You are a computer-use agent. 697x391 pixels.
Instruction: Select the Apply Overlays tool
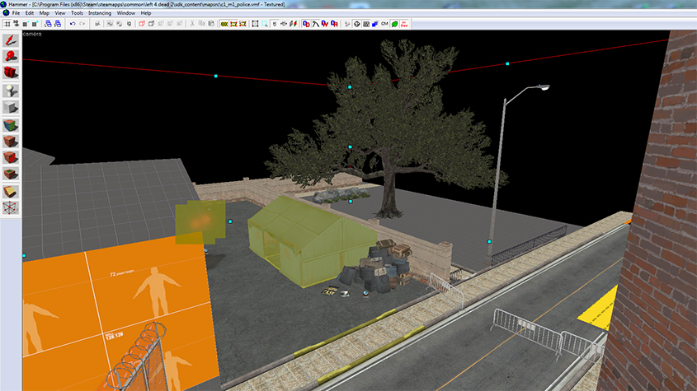point(11,174)
